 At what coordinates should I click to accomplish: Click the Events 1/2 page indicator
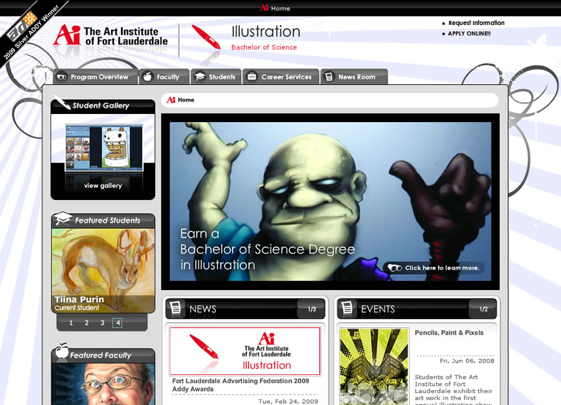(483, 309)
